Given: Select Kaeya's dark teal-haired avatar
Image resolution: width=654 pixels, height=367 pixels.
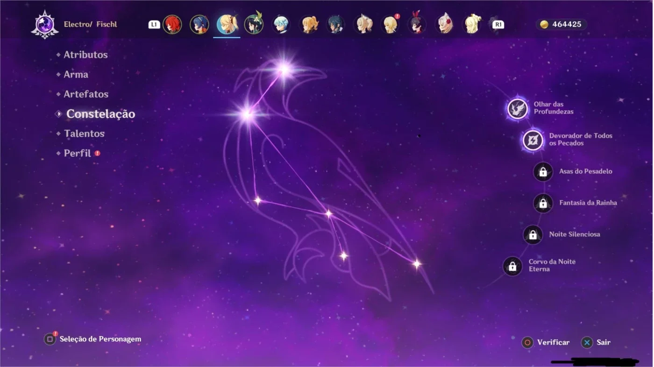Looking at the screenshot, I should [335, 24].
